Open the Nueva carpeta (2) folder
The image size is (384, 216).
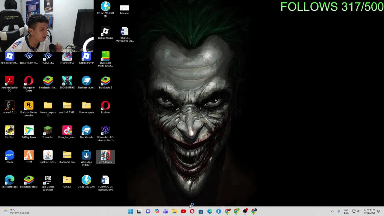(48, 109)
